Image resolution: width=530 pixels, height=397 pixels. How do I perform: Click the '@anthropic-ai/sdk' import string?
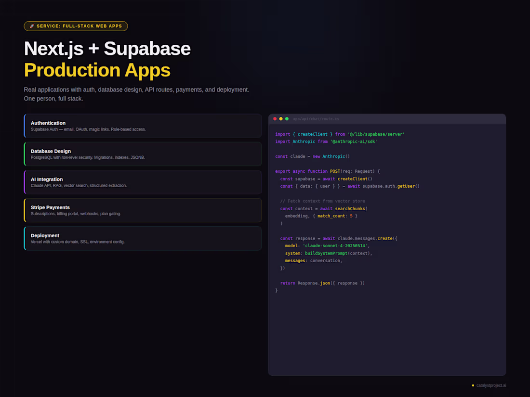pos(354,142)
